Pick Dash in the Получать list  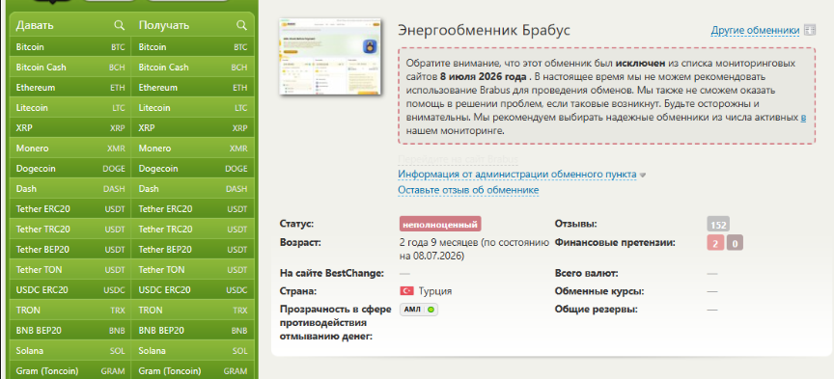[193, 189]
